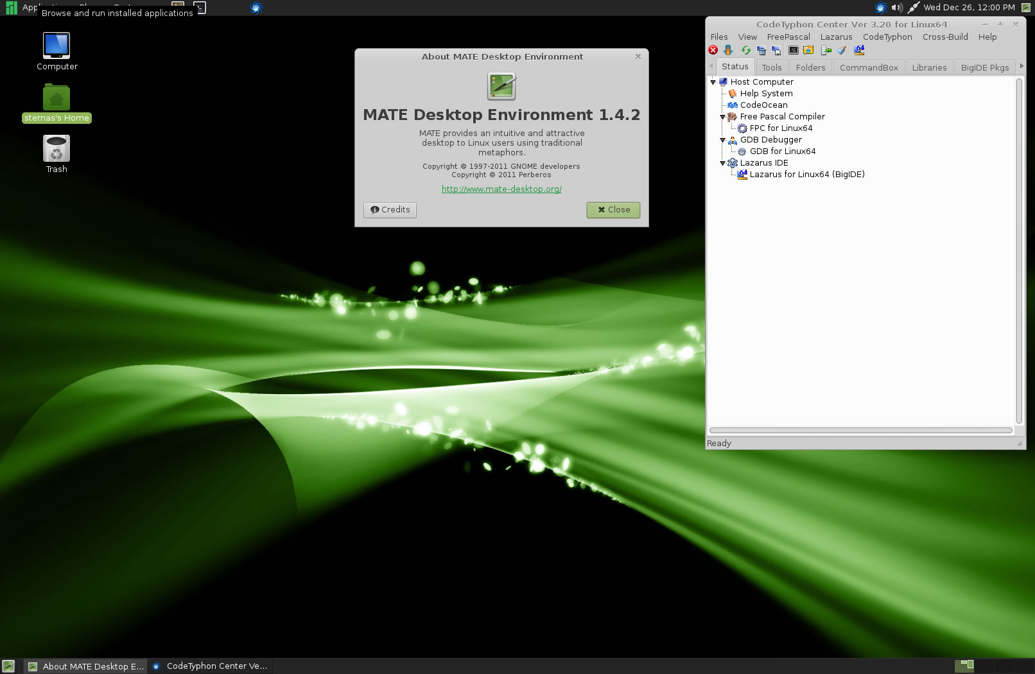Click the trash-can remove toolbar icon

(761, 50)
